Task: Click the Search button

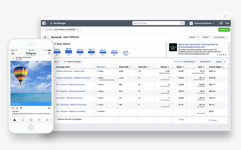Action: pos(192,37)
